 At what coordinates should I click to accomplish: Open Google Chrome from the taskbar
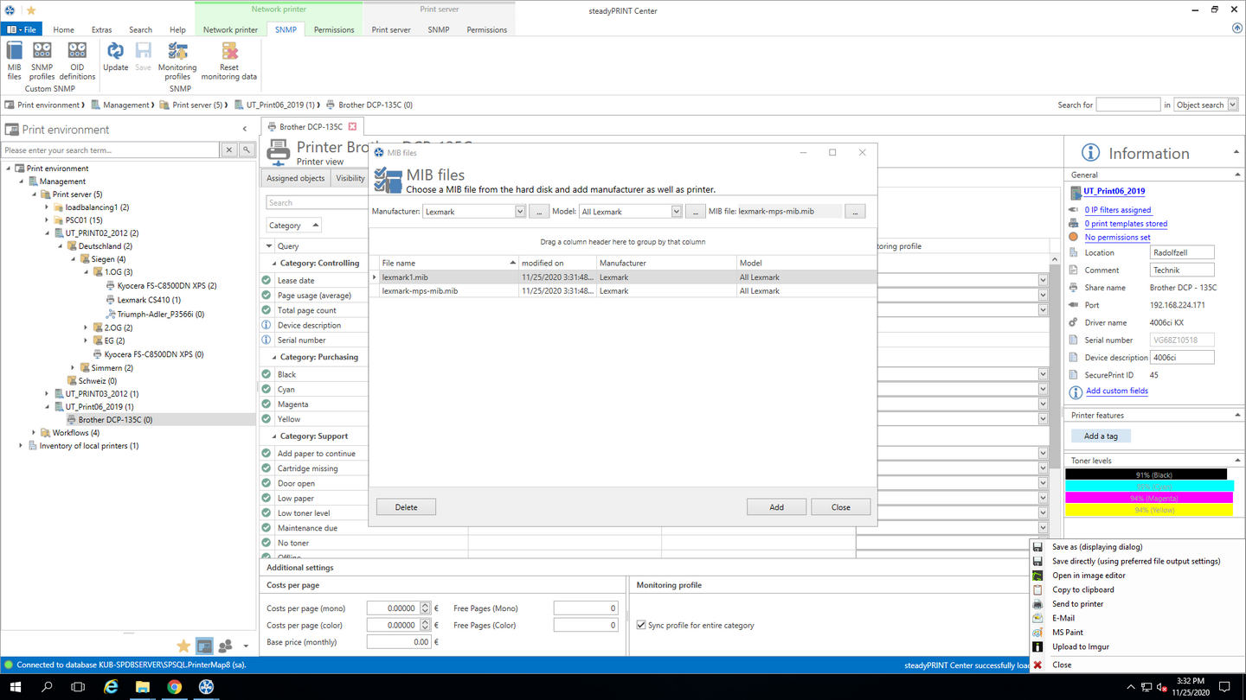click(x=175, y=687)
